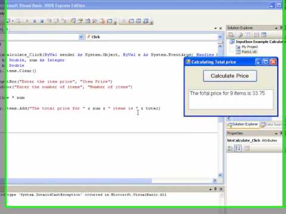Pin the Solution Explorer panel

click(281, 28)
